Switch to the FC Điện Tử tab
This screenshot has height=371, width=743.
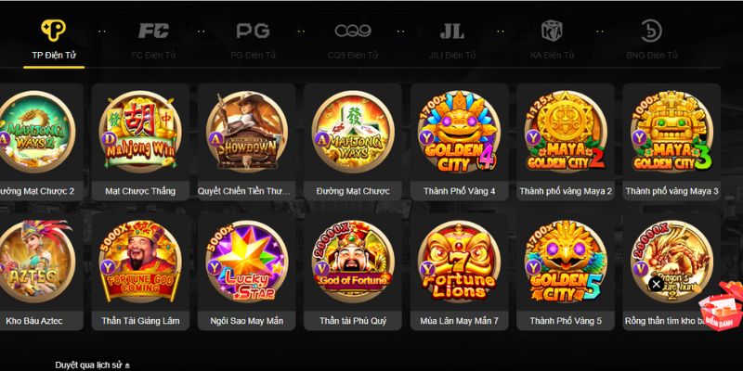pyautogui.click(x=153, y=40)
